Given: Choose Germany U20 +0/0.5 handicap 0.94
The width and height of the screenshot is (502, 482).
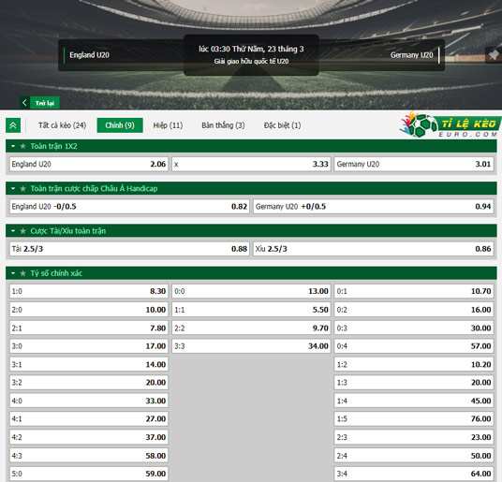Looking at the screenshot, I should [374, 207].
